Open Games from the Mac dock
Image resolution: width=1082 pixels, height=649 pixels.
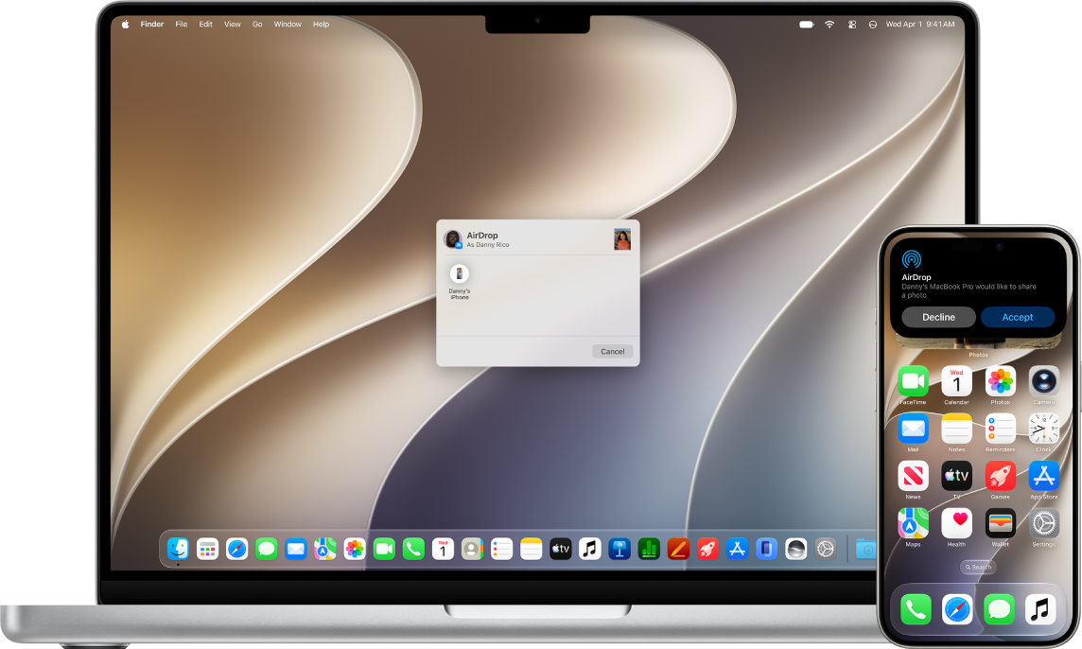(x=708, y=549)
